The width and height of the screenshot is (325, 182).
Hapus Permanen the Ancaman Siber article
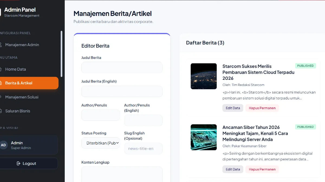(x=262, y=169)
